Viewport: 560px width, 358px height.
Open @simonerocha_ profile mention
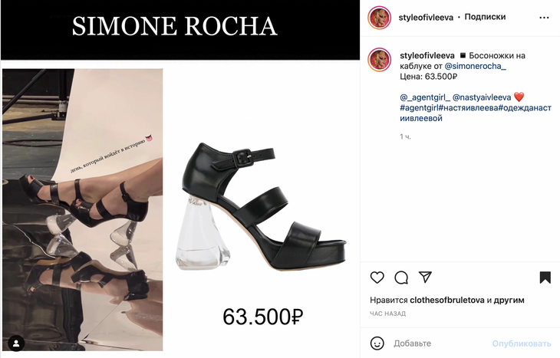(475, 66)
